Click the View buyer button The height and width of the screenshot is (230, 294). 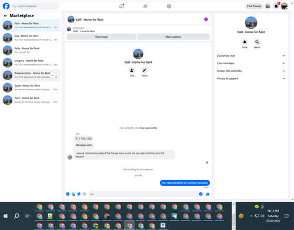[x=102, y=37]
